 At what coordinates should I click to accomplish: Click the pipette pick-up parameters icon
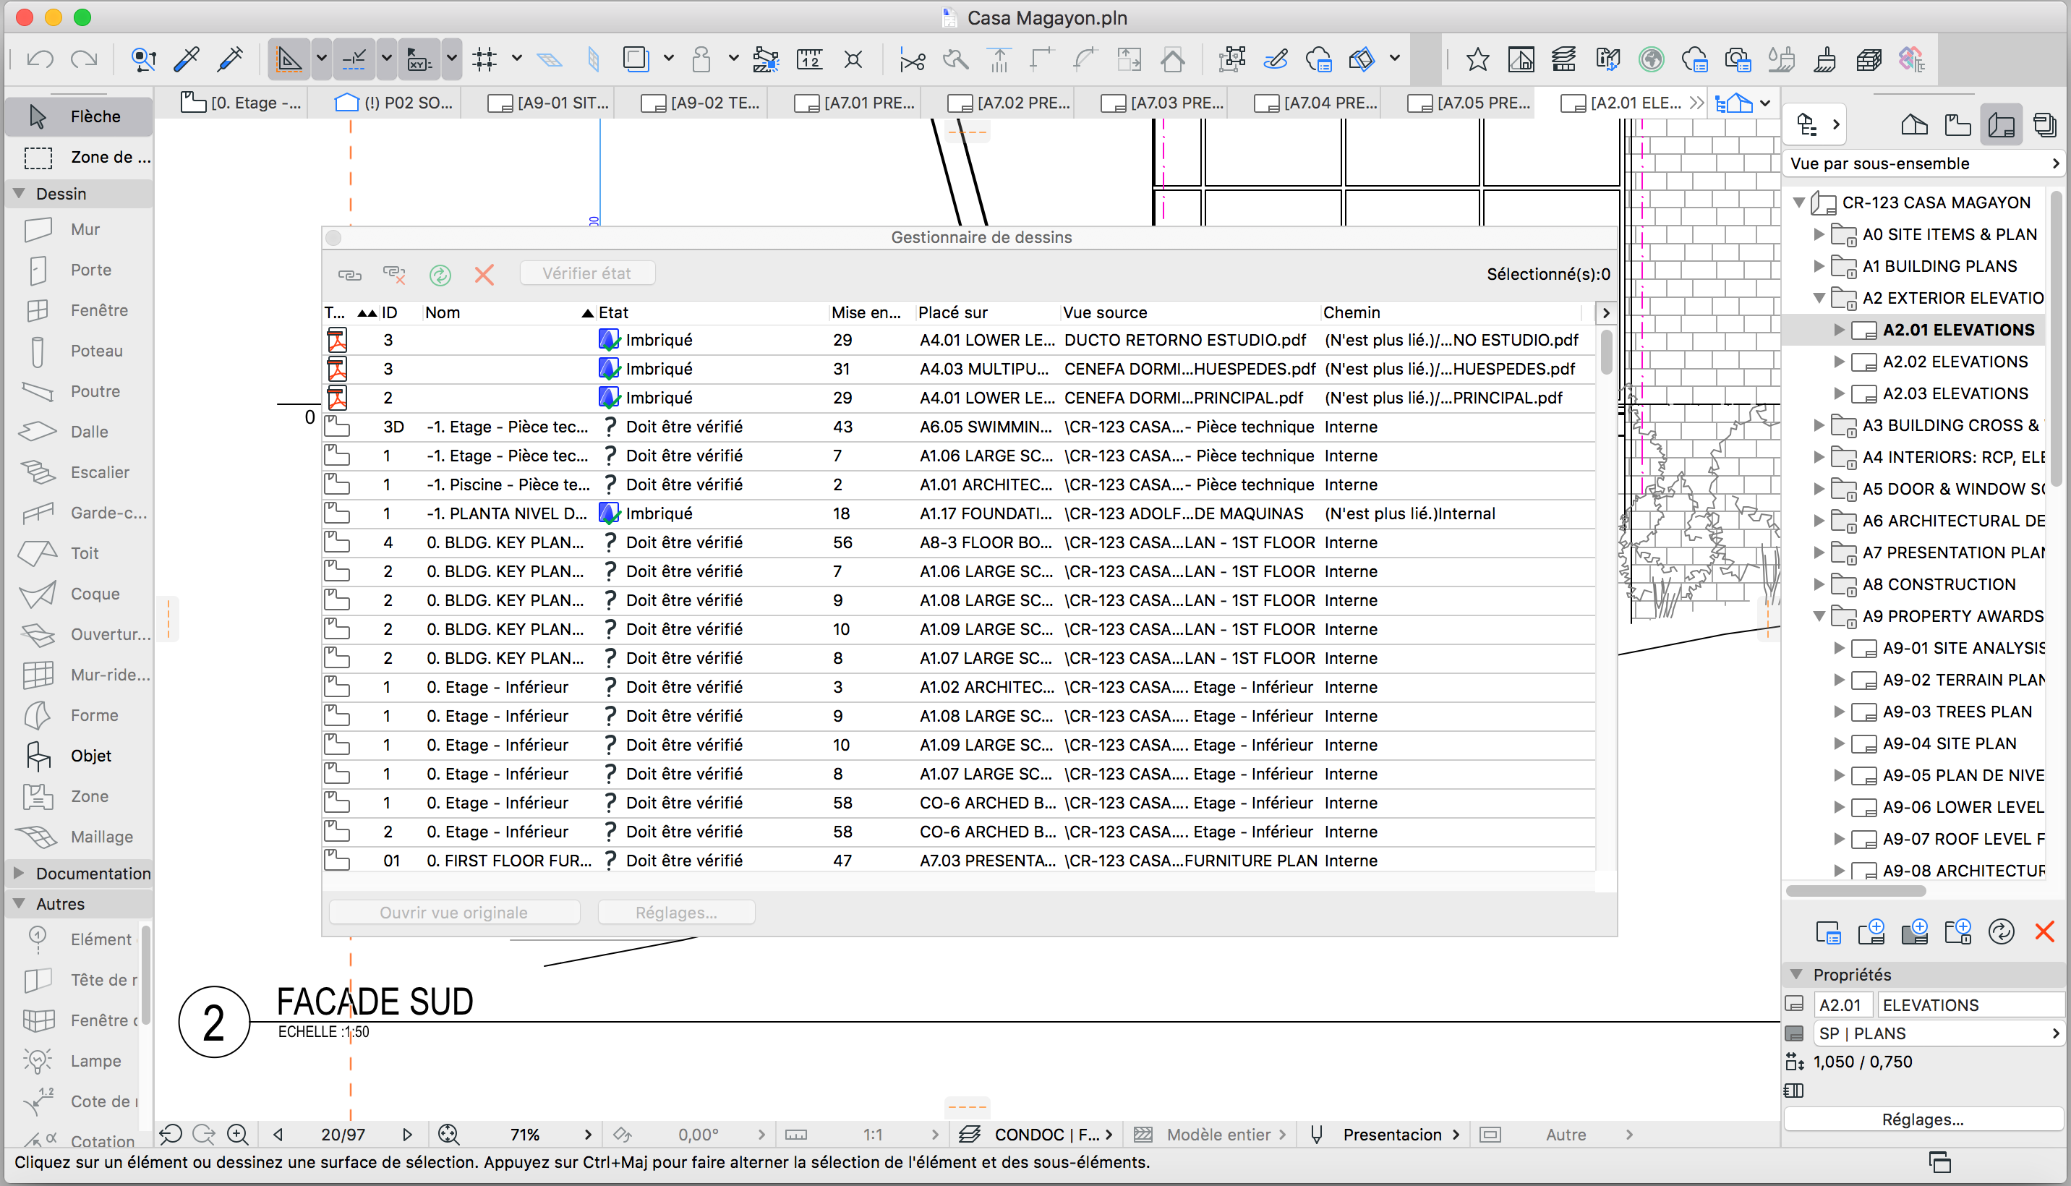[x=187, y=59]
